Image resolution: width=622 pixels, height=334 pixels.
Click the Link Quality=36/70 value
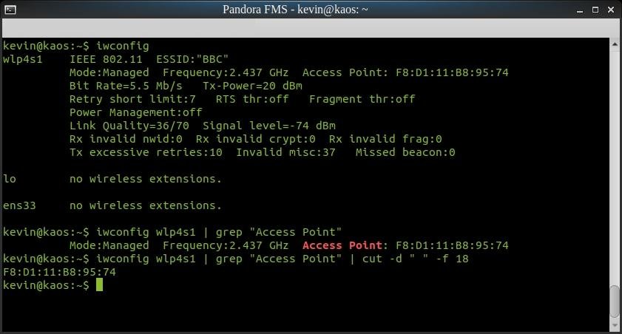click(x=129, y=126)
